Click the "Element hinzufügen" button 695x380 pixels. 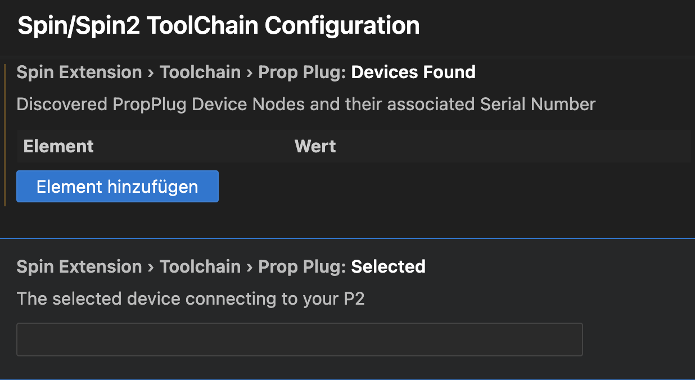click(117, 187)
